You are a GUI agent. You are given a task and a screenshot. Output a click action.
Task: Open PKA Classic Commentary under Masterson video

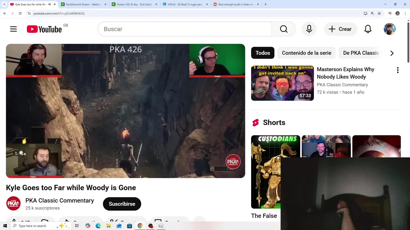(342, 85)
